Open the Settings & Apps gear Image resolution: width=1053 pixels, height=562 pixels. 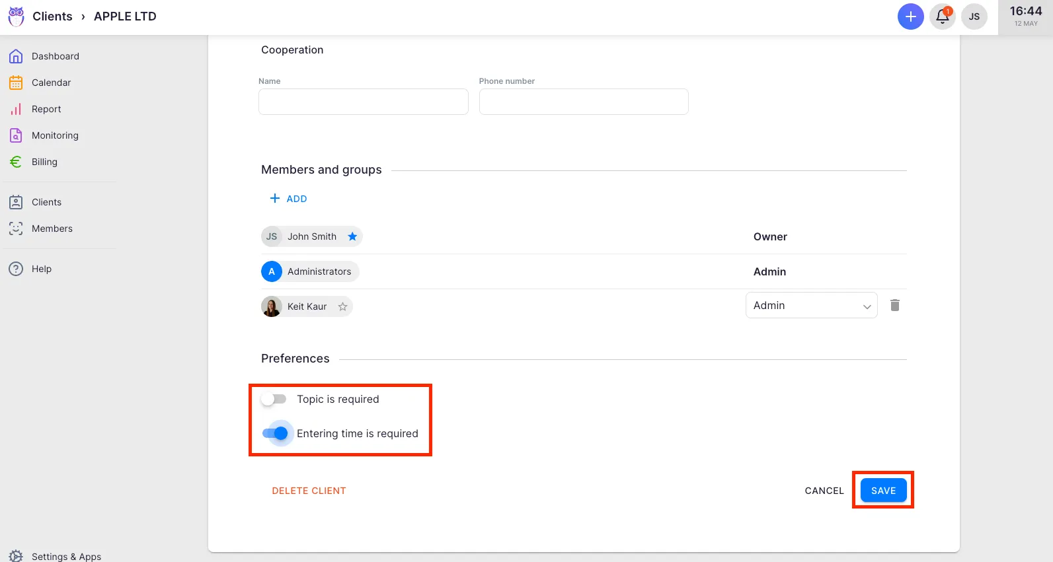(x=16, y=556)
